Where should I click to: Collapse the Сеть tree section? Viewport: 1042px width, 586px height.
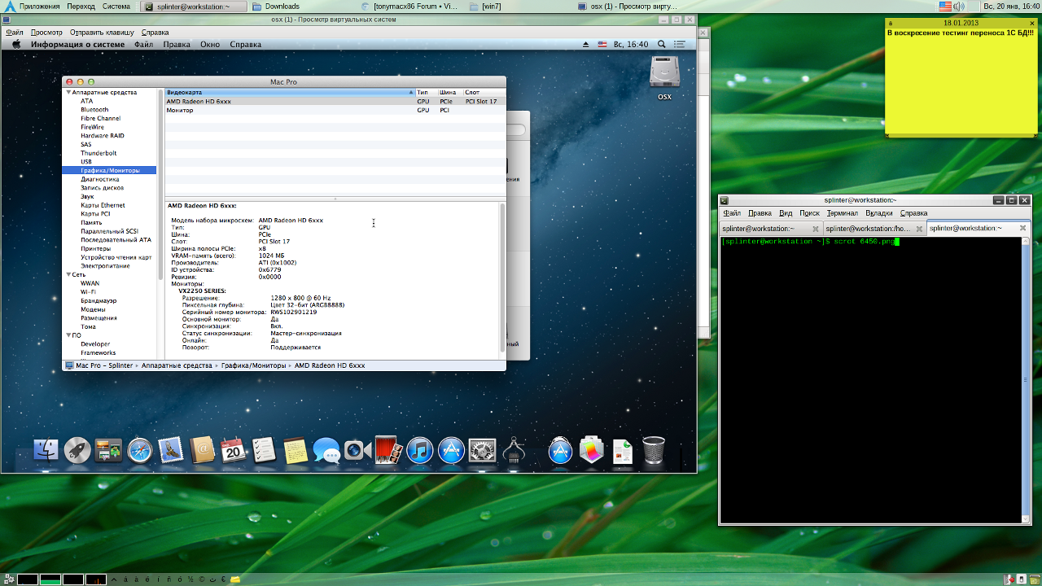68,275
